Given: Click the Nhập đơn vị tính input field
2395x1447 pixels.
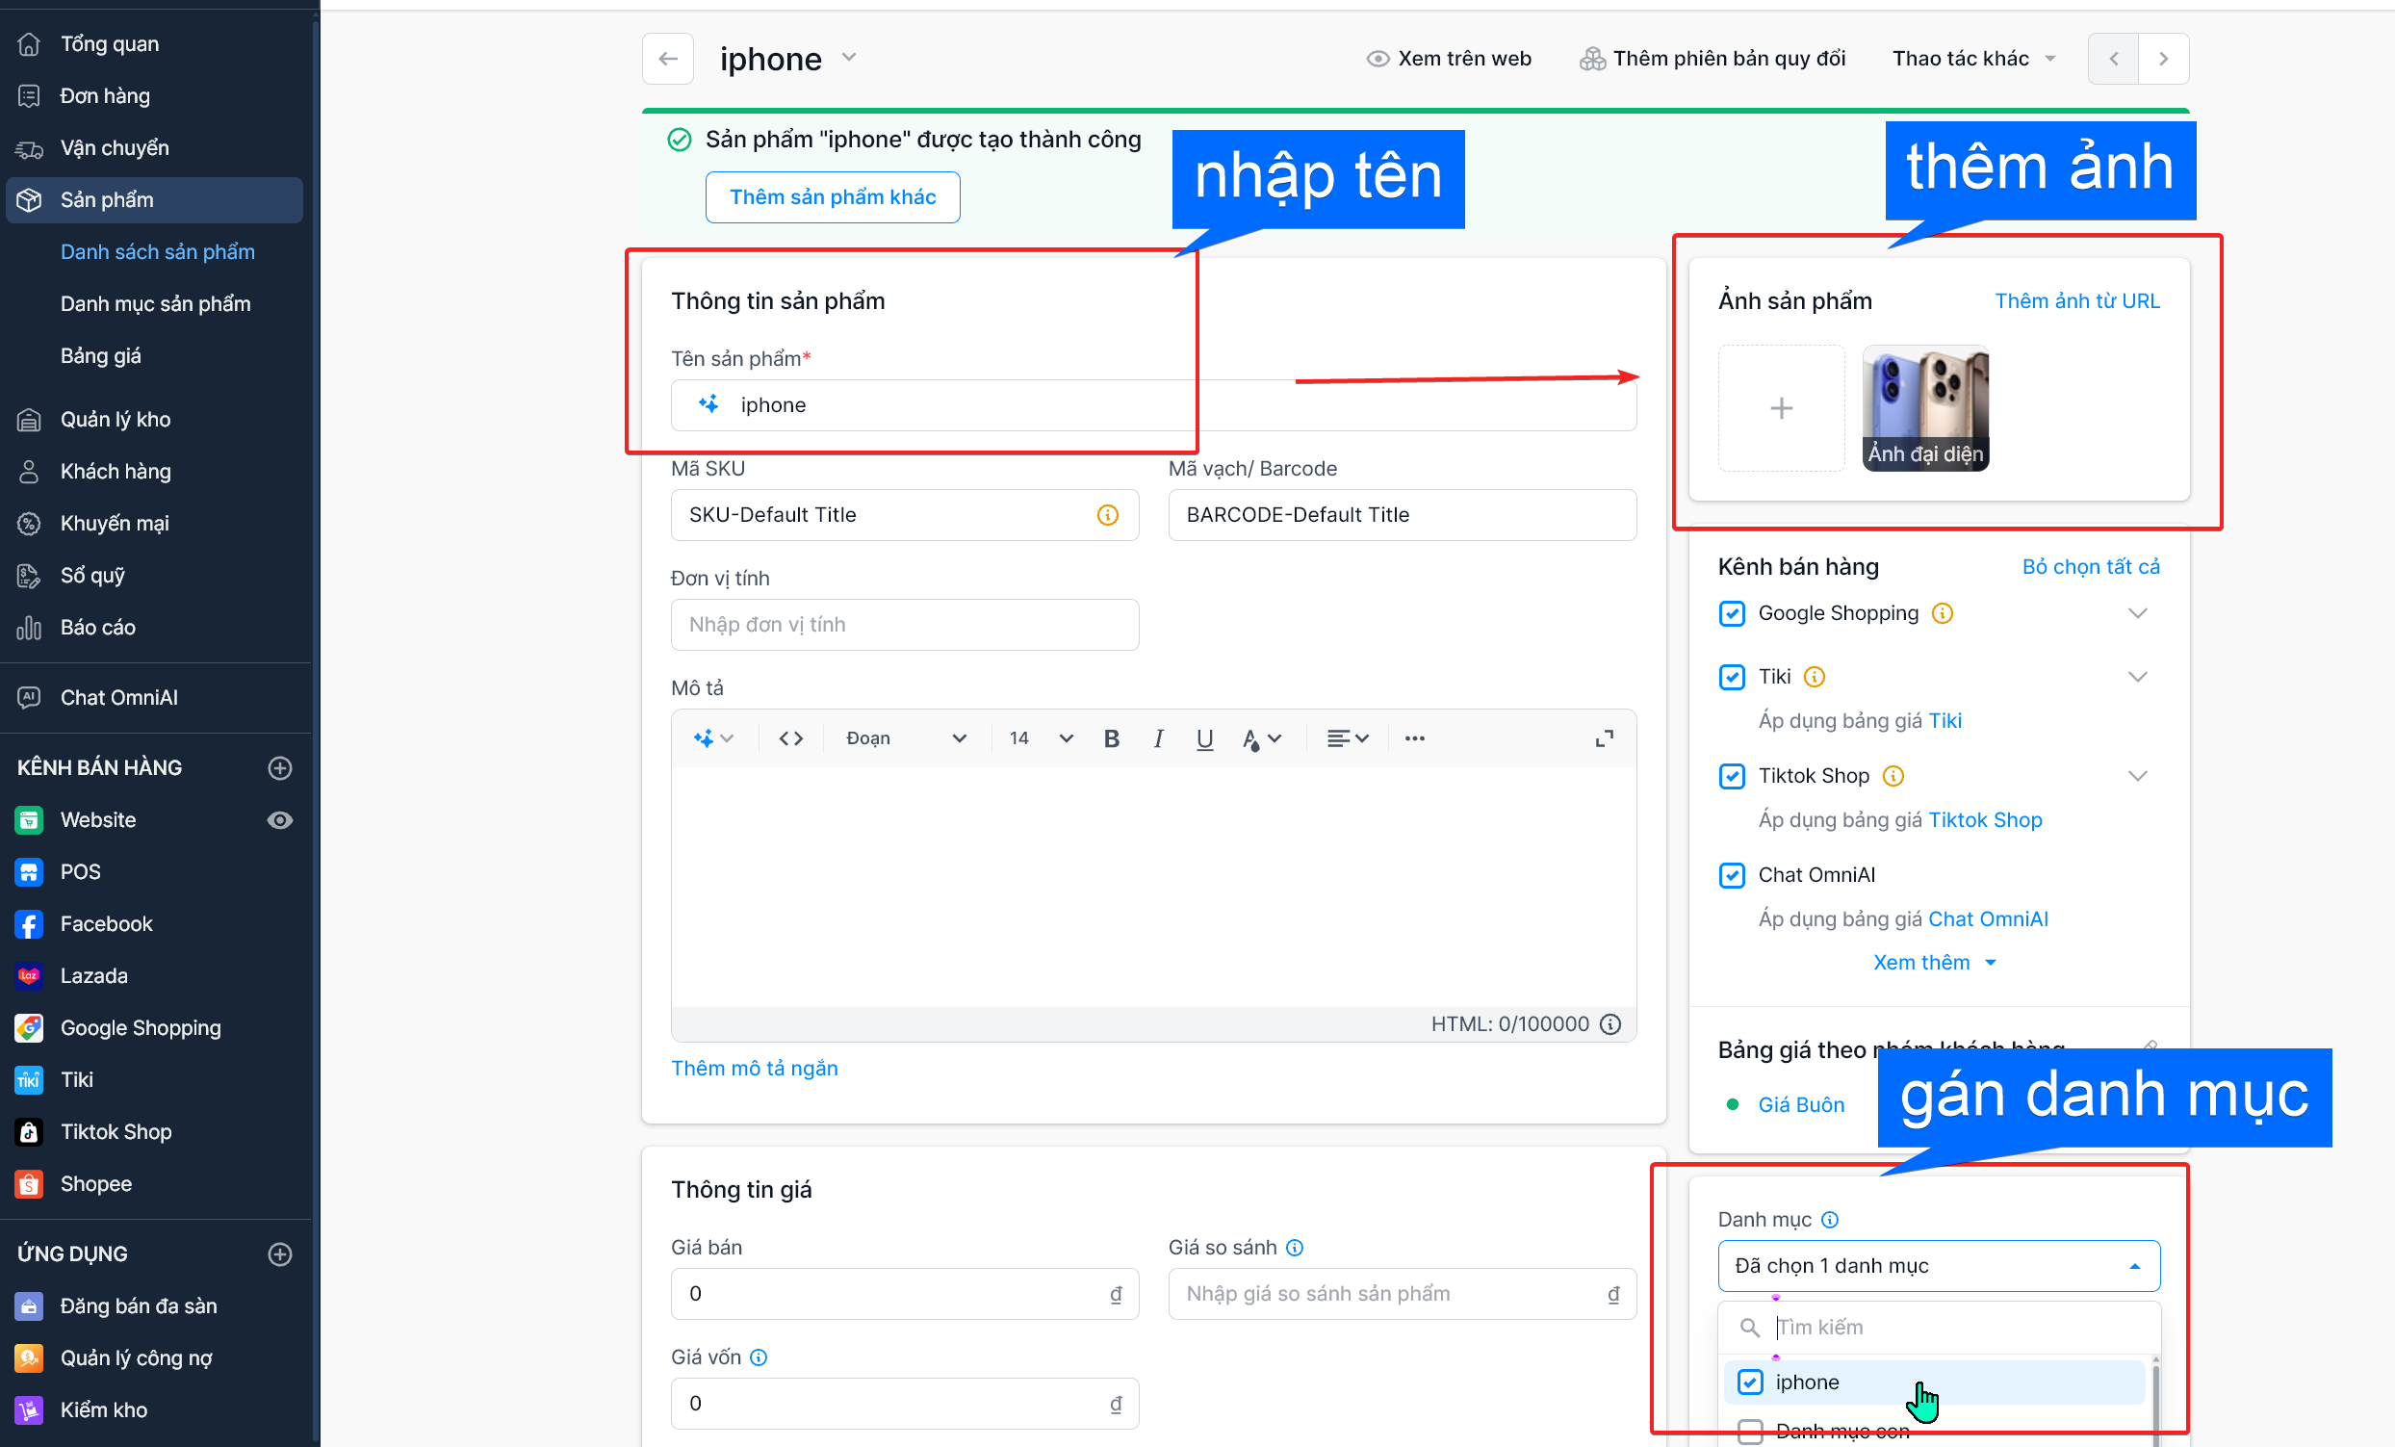Looking at the screenshot, I should pos(904,625).
